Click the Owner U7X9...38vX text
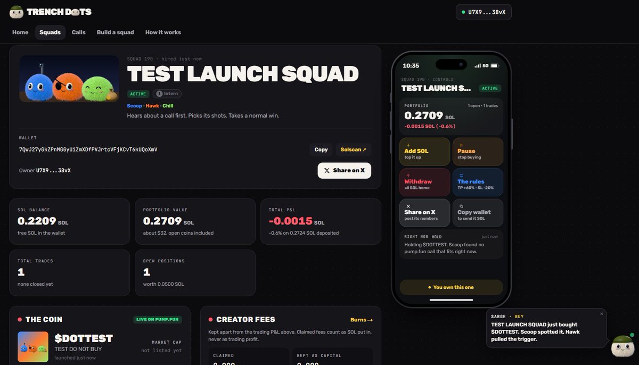Image resolution: width=639 pixels, height=365 pixels. [x=45, y=170]
